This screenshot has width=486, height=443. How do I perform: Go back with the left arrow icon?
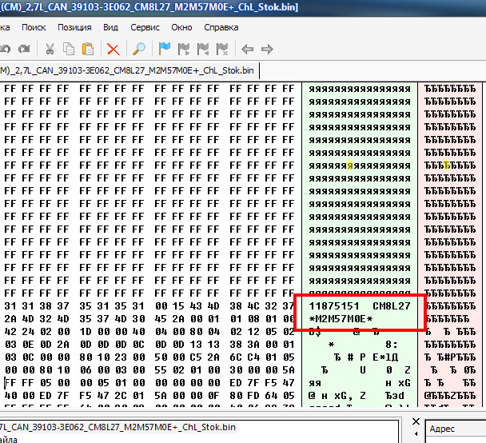(x=247, y=49)
